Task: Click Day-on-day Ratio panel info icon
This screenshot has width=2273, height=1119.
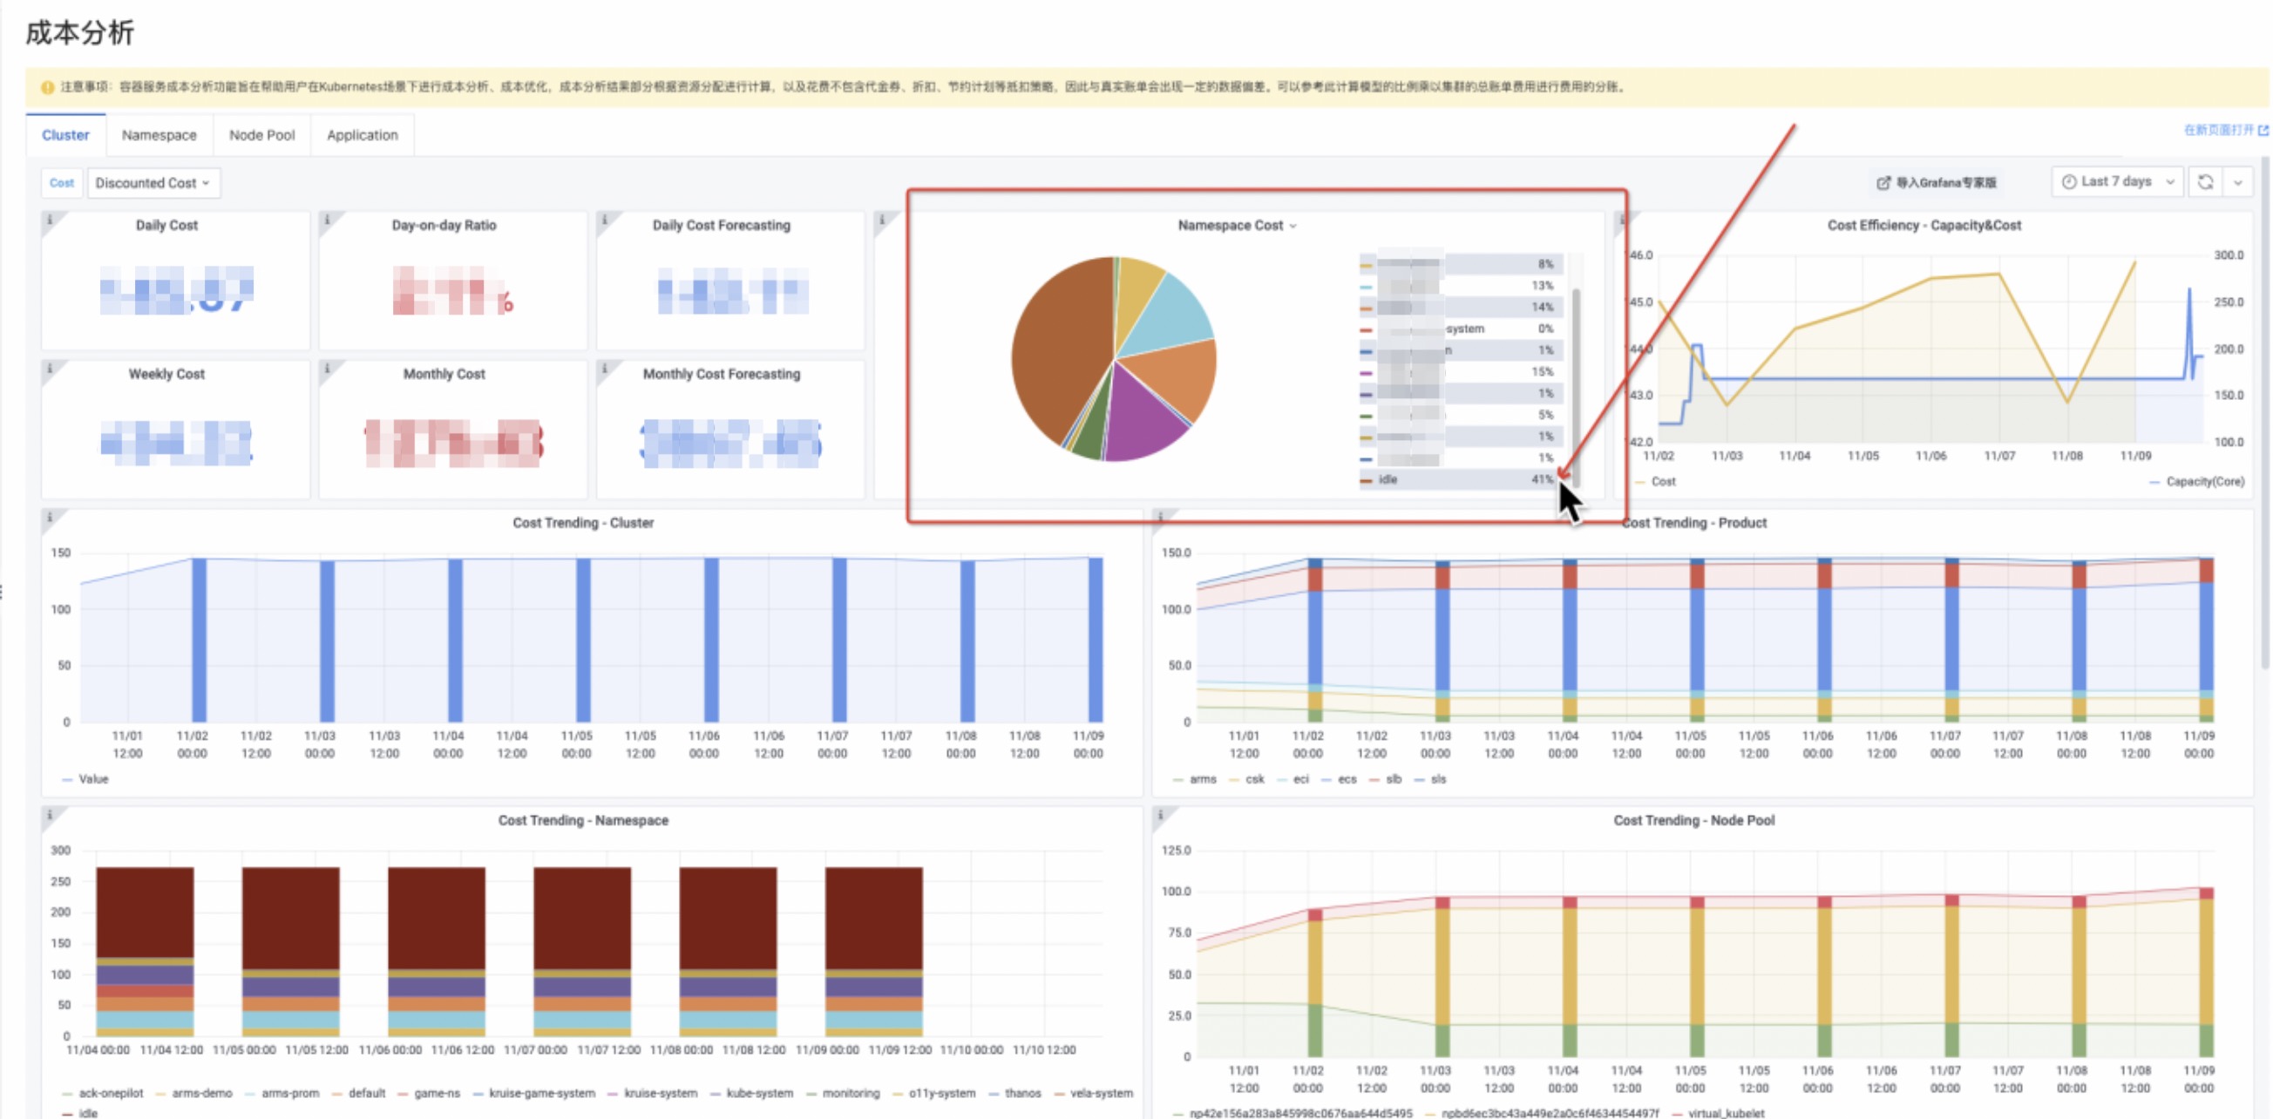Action: [x=328, y=220]
